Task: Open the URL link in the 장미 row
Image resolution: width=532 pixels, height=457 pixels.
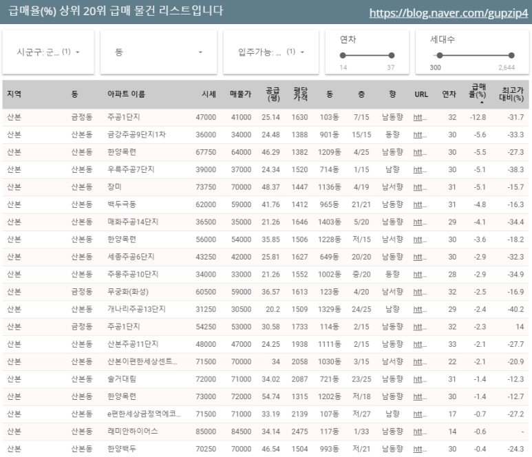Action: point(420,187)
